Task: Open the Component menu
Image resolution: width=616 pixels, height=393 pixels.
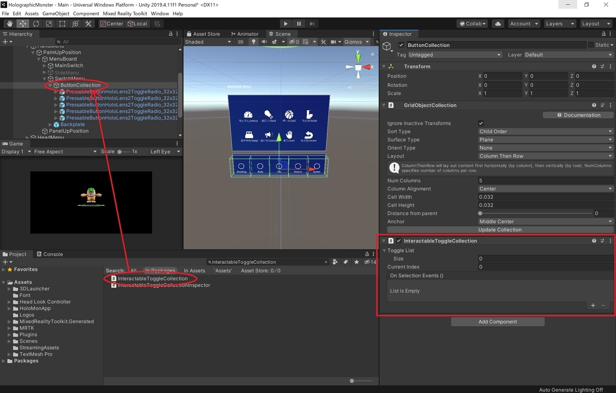Action: (x=86, y=13)
